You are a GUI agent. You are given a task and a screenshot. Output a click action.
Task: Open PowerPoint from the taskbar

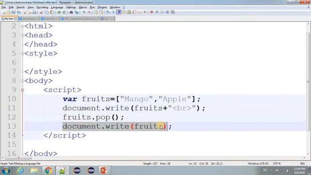[x=104, y=171]
